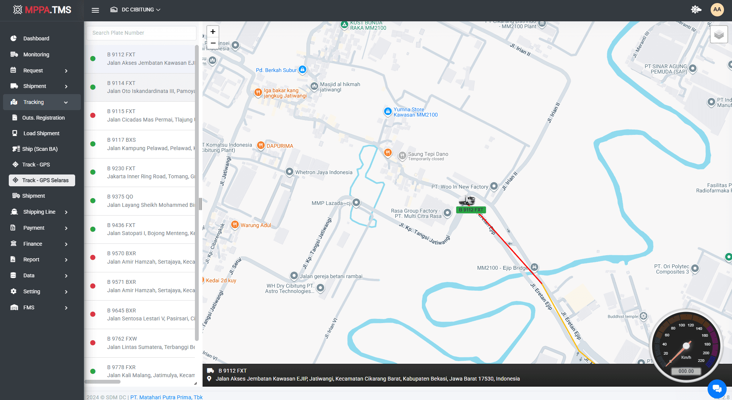The width and height of the screenshot is (732, 400).
Task: Select vehicle B 9570 BXR in list
Action: click(x=140, y=258)
